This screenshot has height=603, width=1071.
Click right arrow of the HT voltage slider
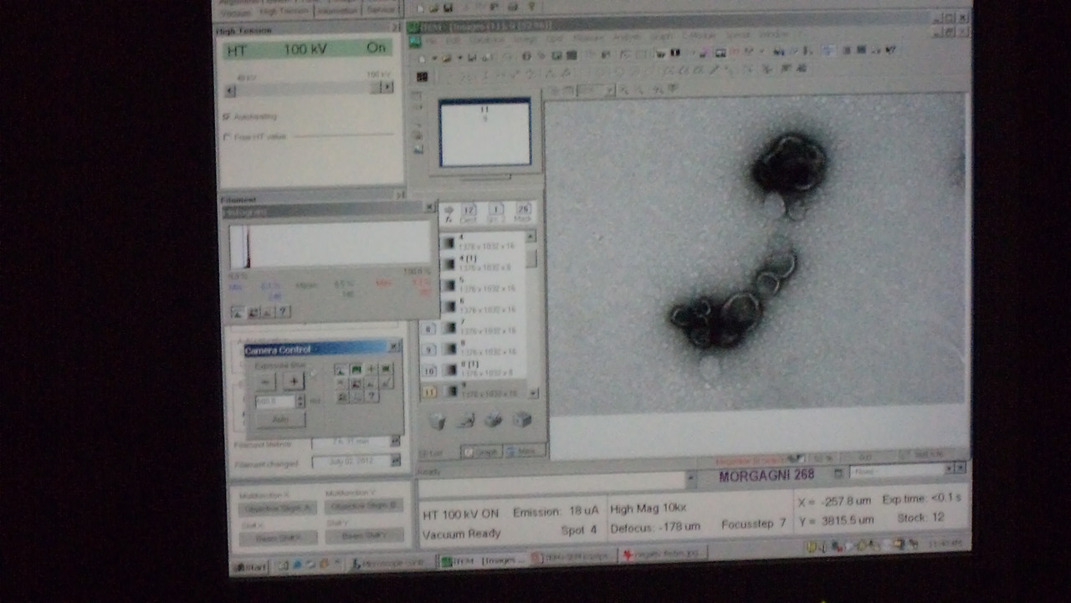coord(387,88)
